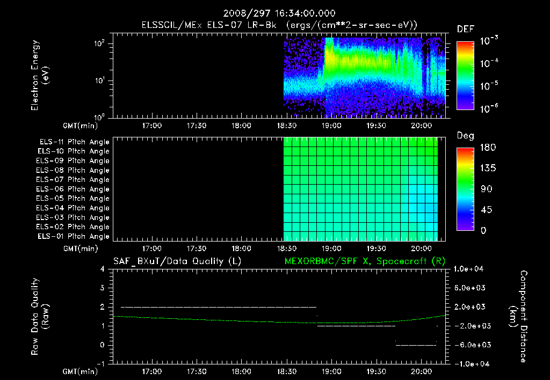The height and width of the screenshot is (380, 550).
Task: Select the ELS-02 Pitch Angle label
Action: (x=73, y=227)
